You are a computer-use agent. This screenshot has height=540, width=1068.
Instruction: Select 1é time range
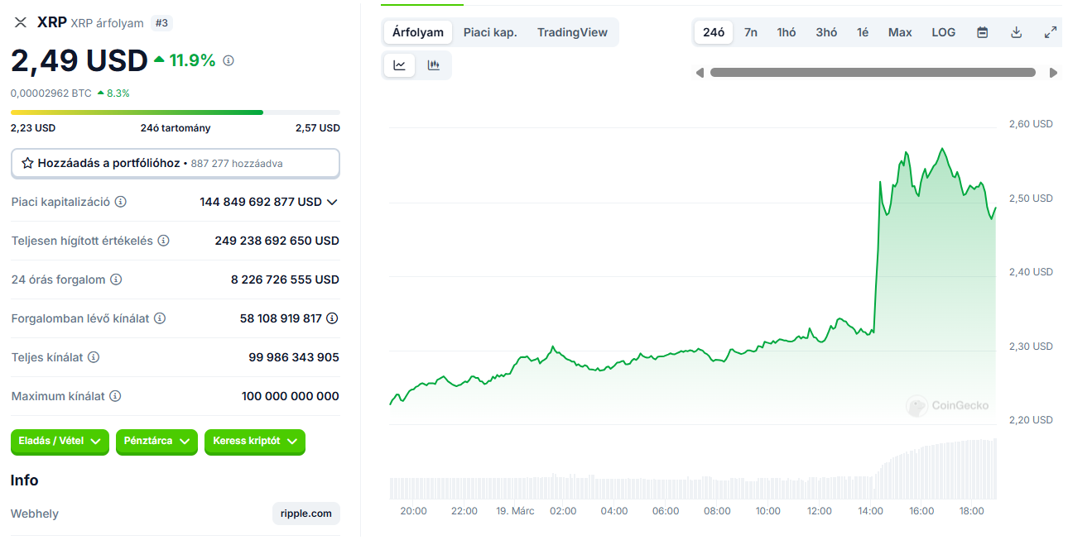863,32
